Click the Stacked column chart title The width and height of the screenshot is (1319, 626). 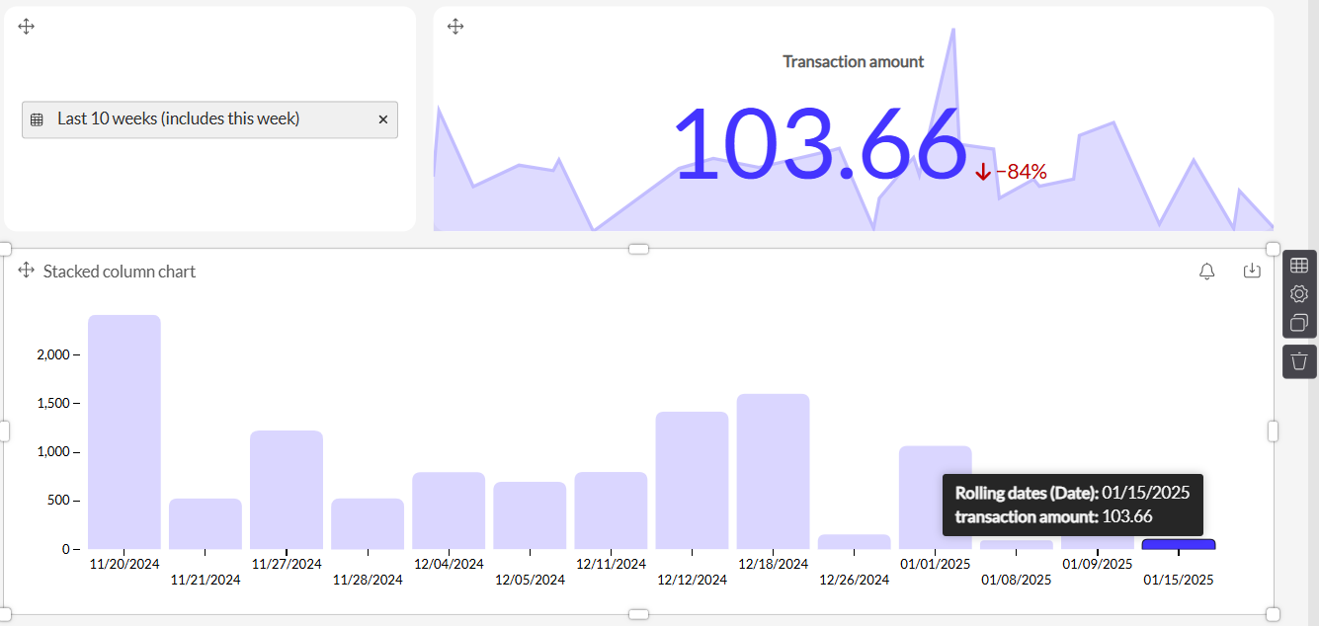tap(120, 272)
